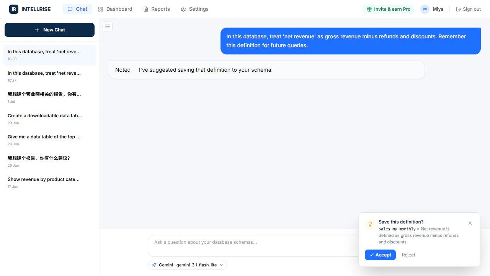The height and width of the screenshot is (276, 490).
Task: Click the Invite & earn Pro button
Action: tap(389, 9)
